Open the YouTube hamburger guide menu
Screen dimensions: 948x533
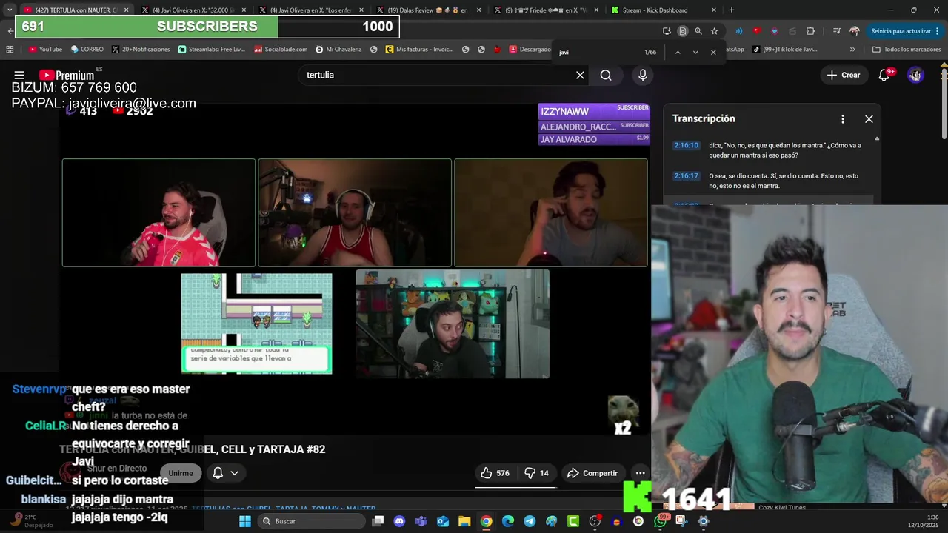click(x=19, y=75)
